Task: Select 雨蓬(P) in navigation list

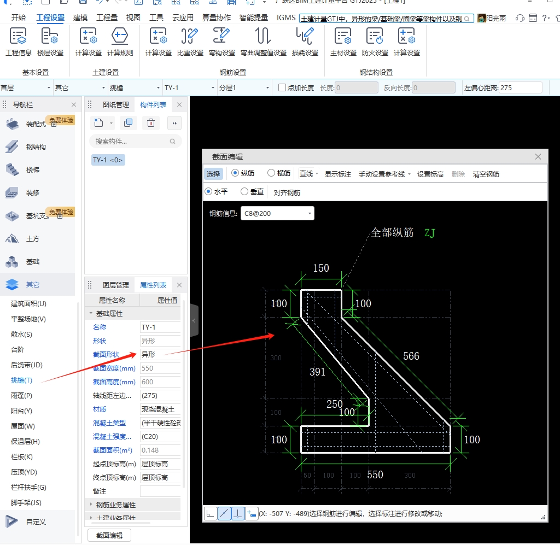Action: pyautogui.click(x=21, y=395)
